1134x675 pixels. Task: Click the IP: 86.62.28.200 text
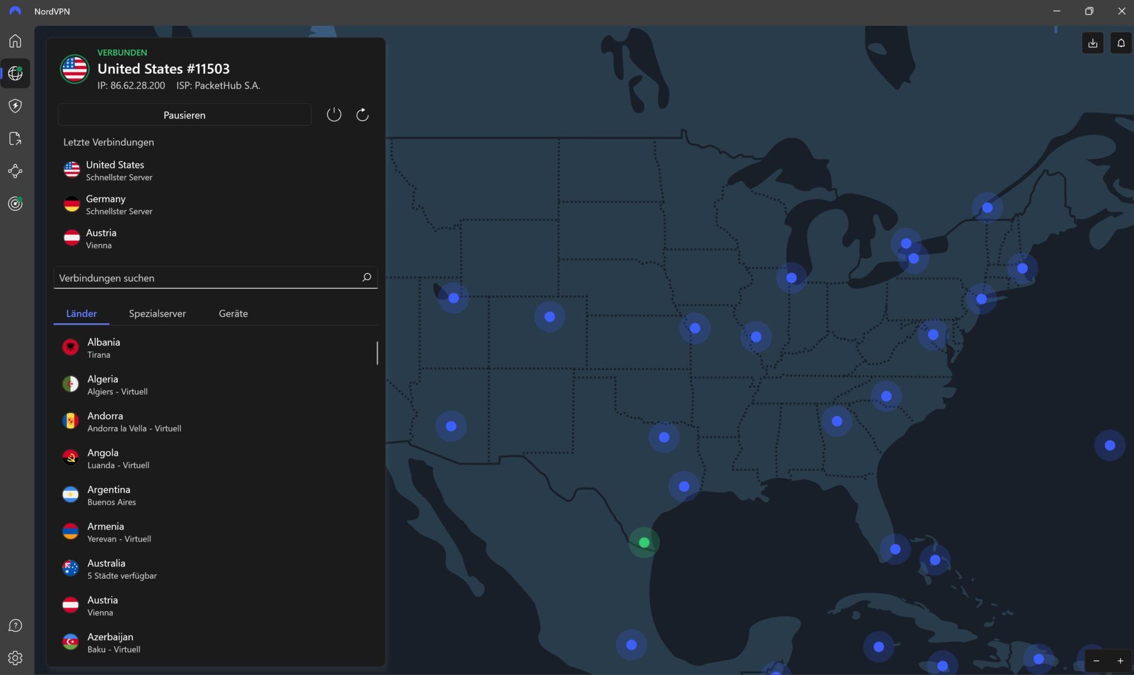[x=131, y=86]
